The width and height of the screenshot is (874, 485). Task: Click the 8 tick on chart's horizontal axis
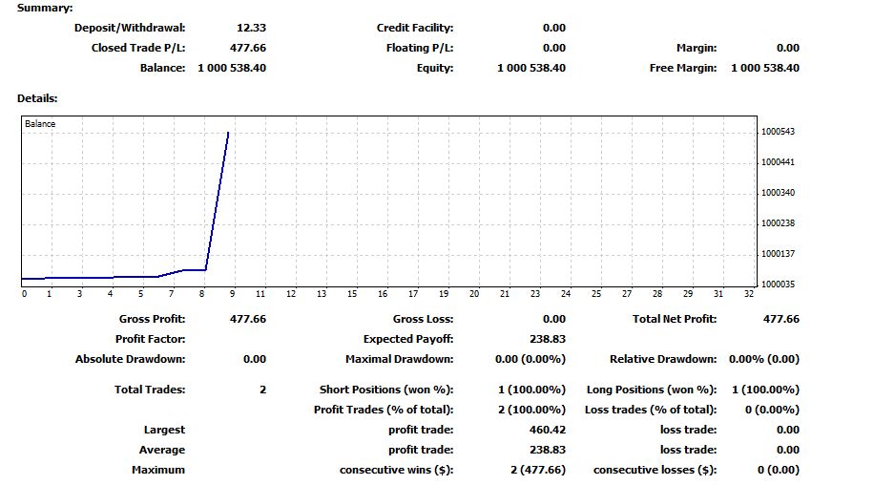pos(201,294)
